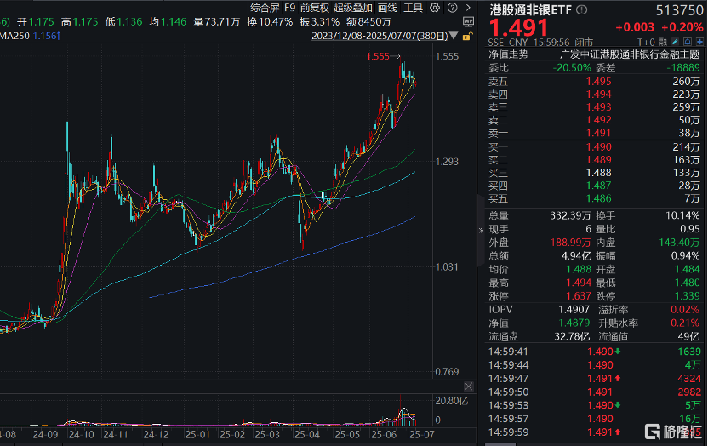The image size is (708, 446).
Task: Click info icon beside 港股通非银ETF
Action: pyautogui.click(x=582, y=9)
